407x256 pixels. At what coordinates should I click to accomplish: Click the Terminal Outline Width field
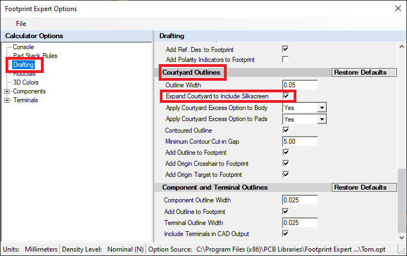point(300,223)
